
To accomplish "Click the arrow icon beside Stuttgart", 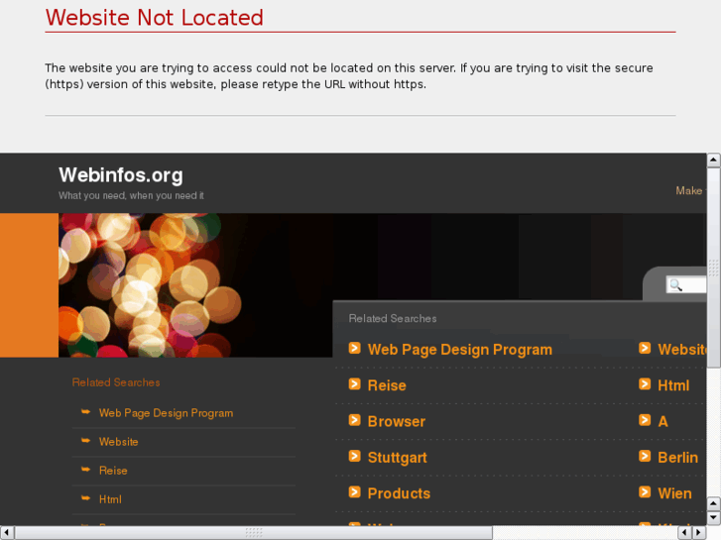I will tap(354, 456).
